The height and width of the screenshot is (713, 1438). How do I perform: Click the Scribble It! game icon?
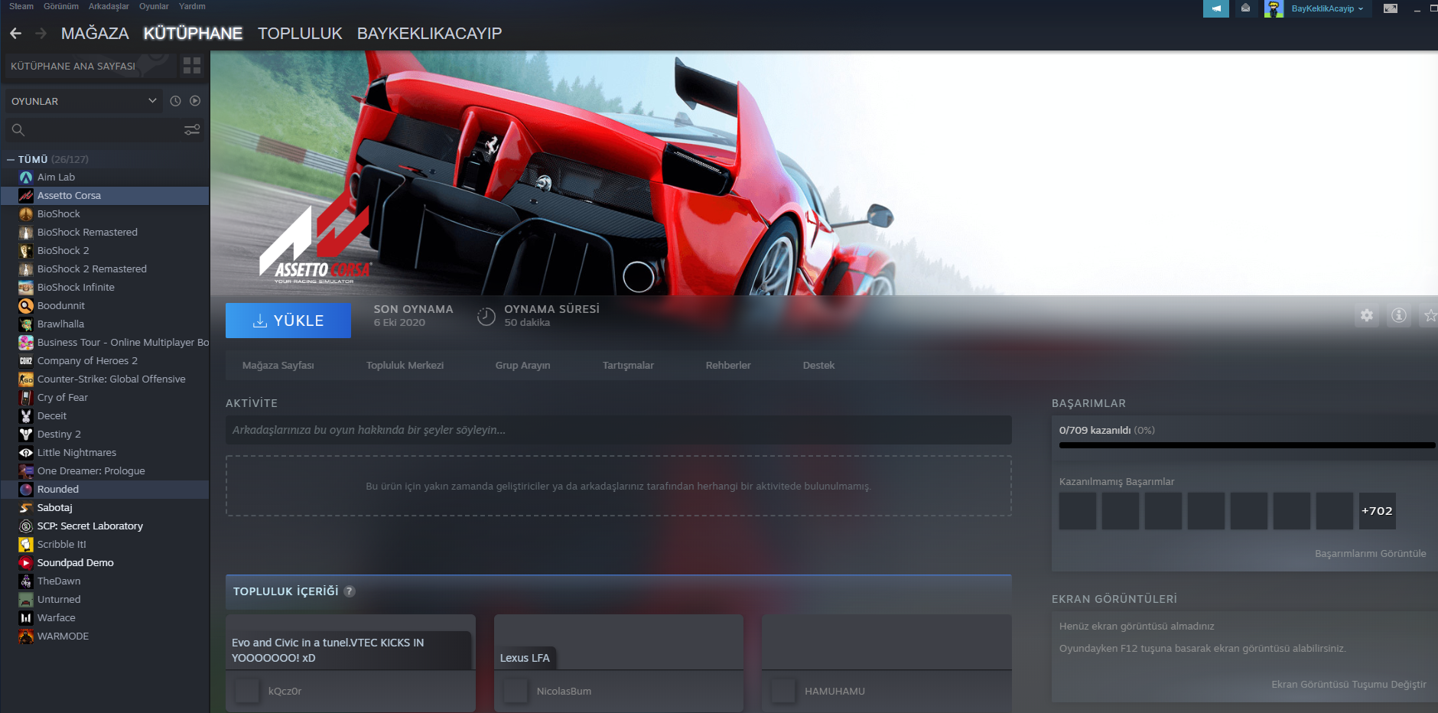(x=26, y=545)
